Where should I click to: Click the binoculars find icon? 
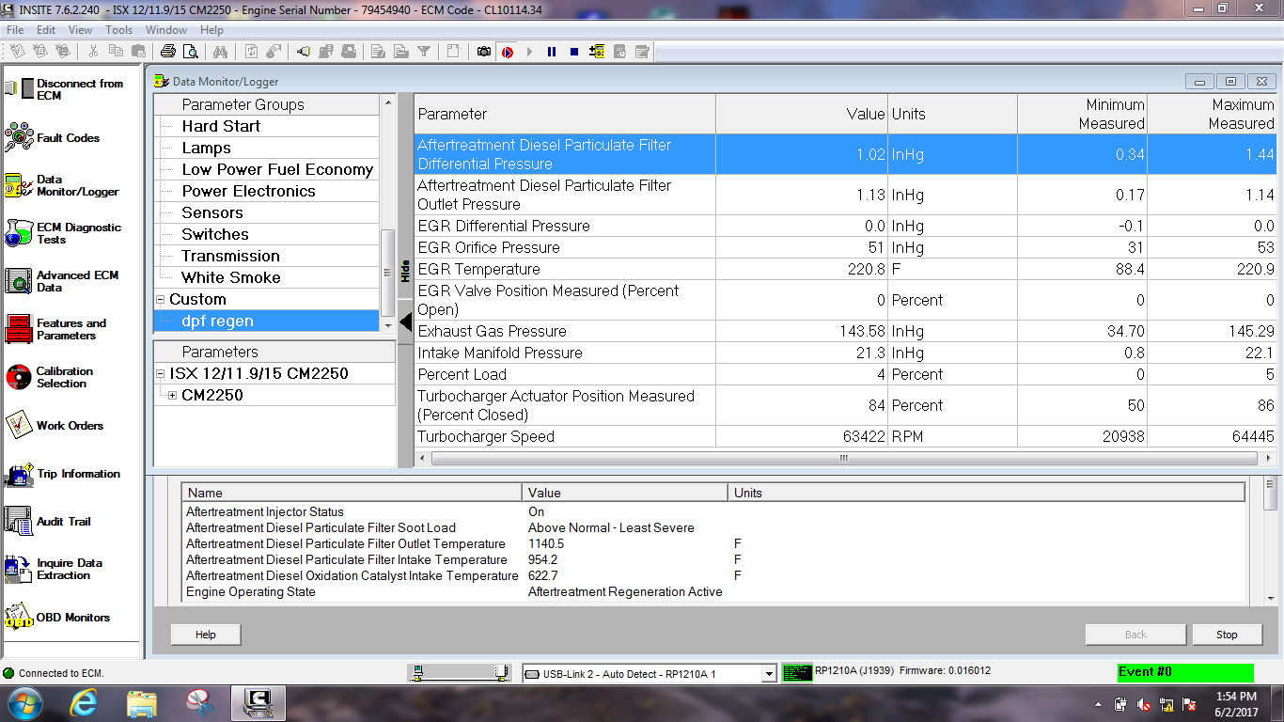pyautogui.click(x=221, y=52)
